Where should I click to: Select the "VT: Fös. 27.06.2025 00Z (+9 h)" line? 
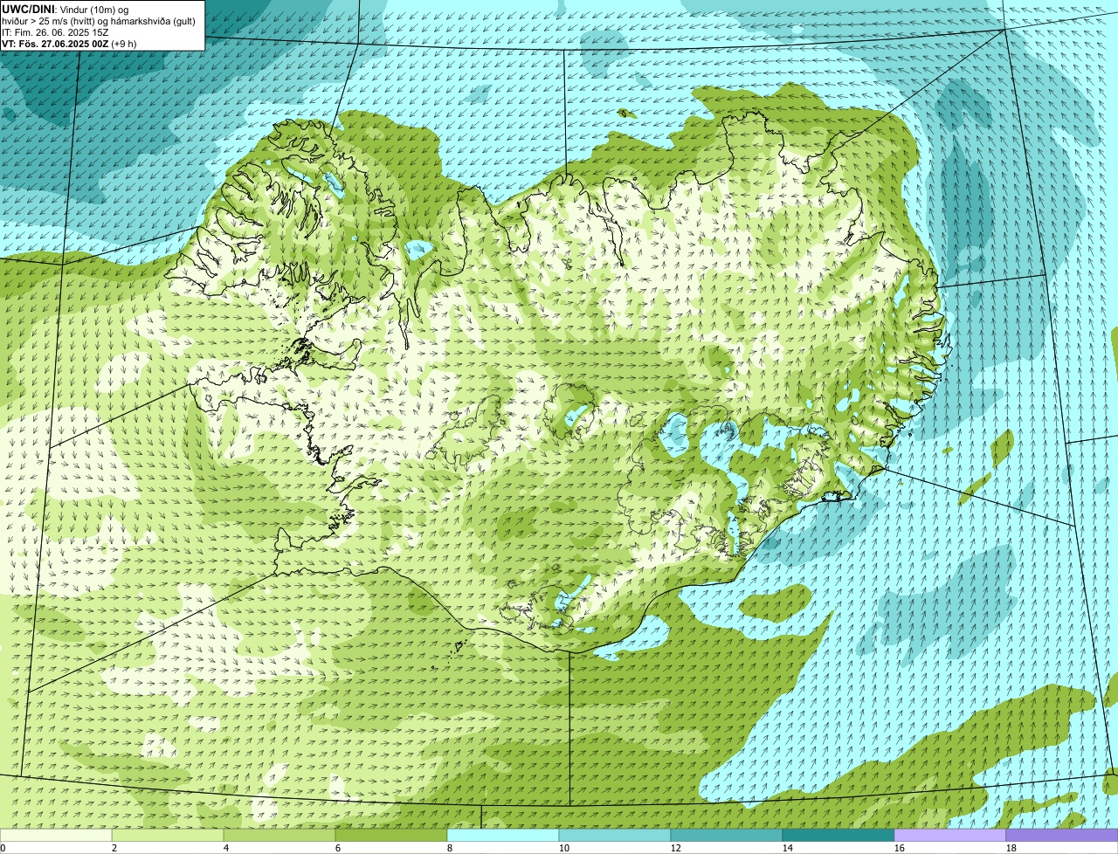[x=69, y=44]
